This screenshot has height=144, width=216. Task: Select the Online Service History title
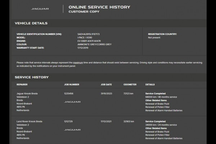point(99,7)
